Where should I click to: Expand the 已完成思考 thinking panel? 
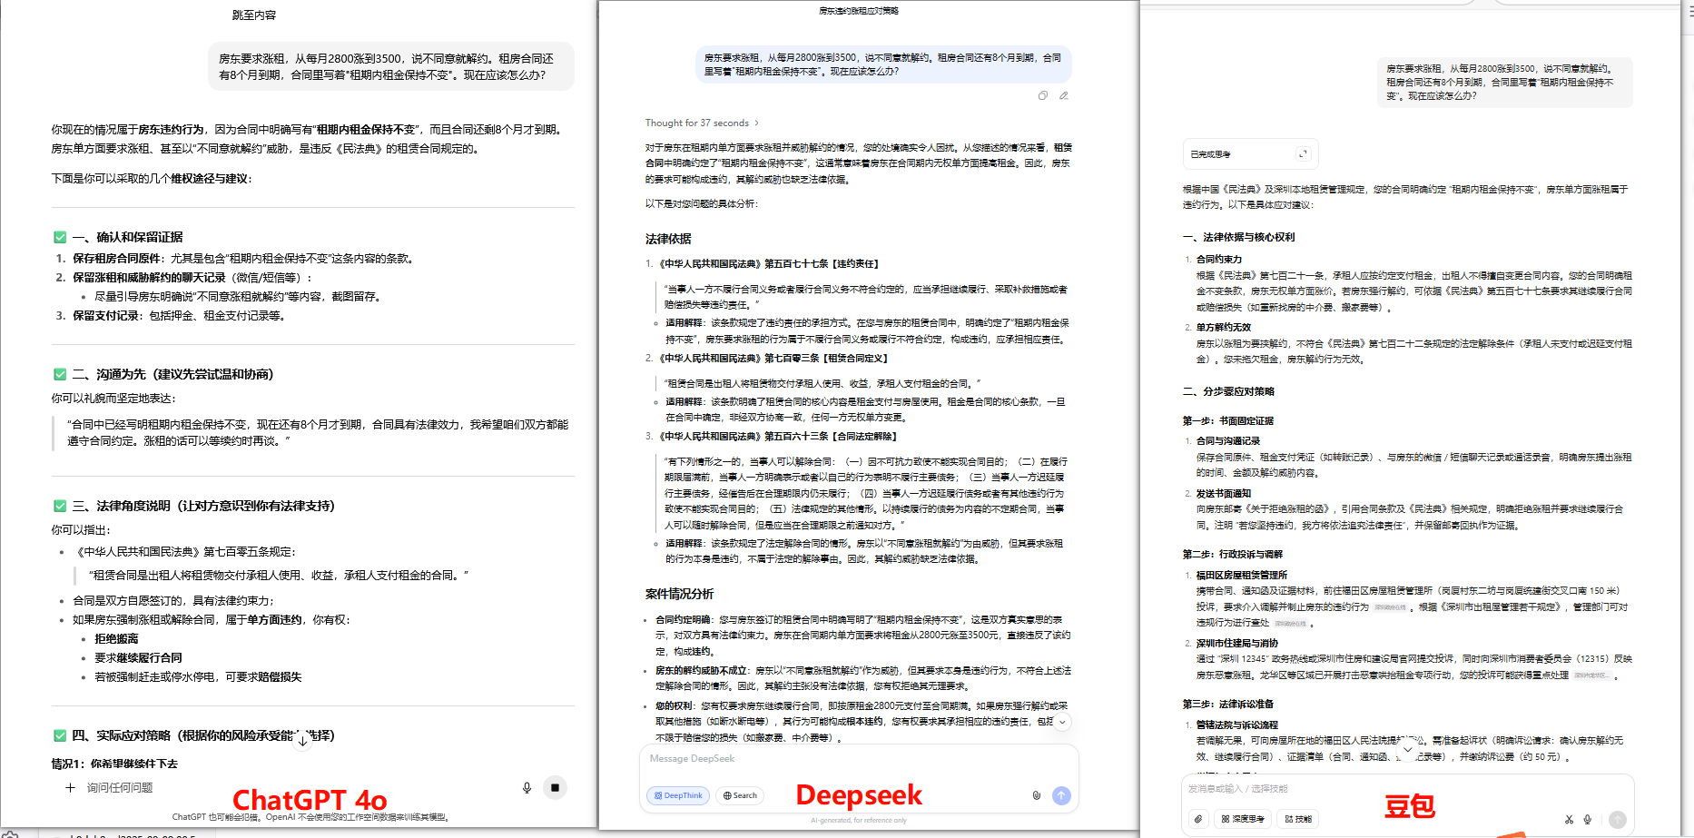[x=1304, y=154]
